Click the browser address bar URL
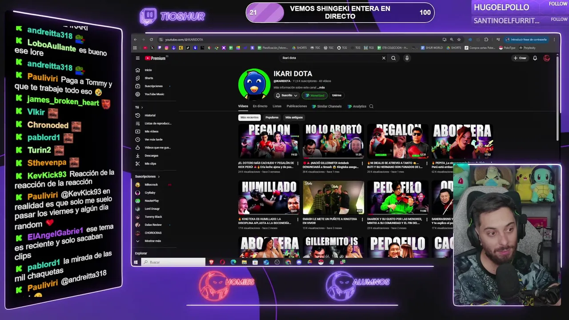 coord(184,40)
